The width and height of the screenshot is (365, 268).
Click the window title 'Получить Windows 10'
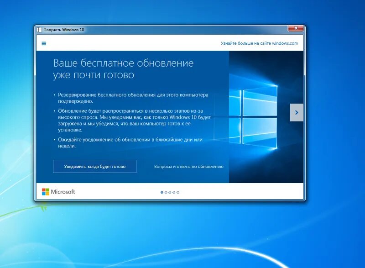pyautogui.click(x=64, y=30)
